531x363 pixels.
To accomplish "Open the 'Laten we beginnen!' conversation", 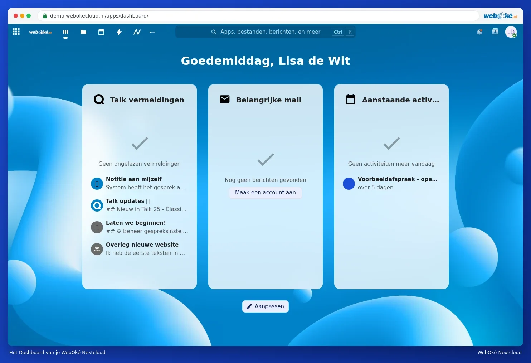I will [x=140, y=227].
